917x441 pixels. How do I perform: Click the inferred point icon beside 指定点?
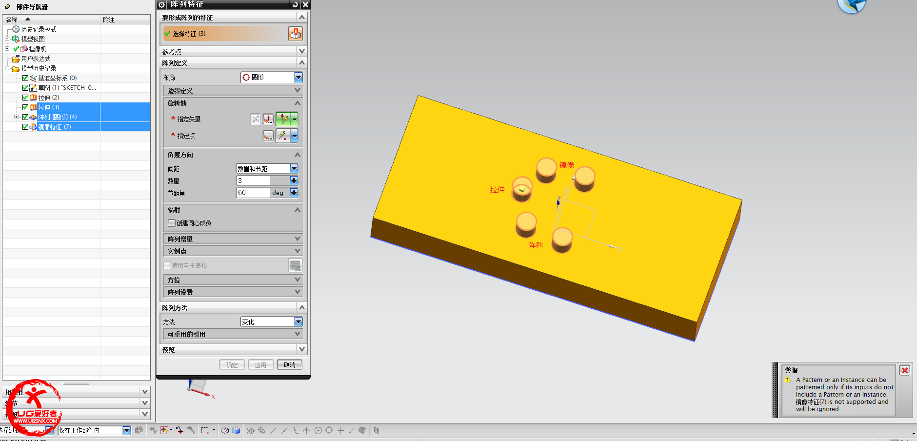point(283,136)
